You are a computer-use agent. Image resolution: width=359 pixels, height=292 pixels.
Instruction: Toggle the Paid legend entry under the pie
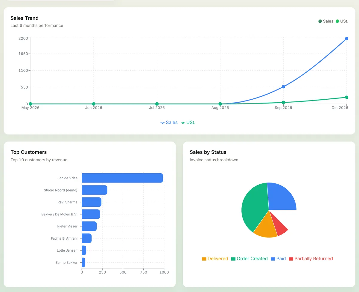(278, 259)
